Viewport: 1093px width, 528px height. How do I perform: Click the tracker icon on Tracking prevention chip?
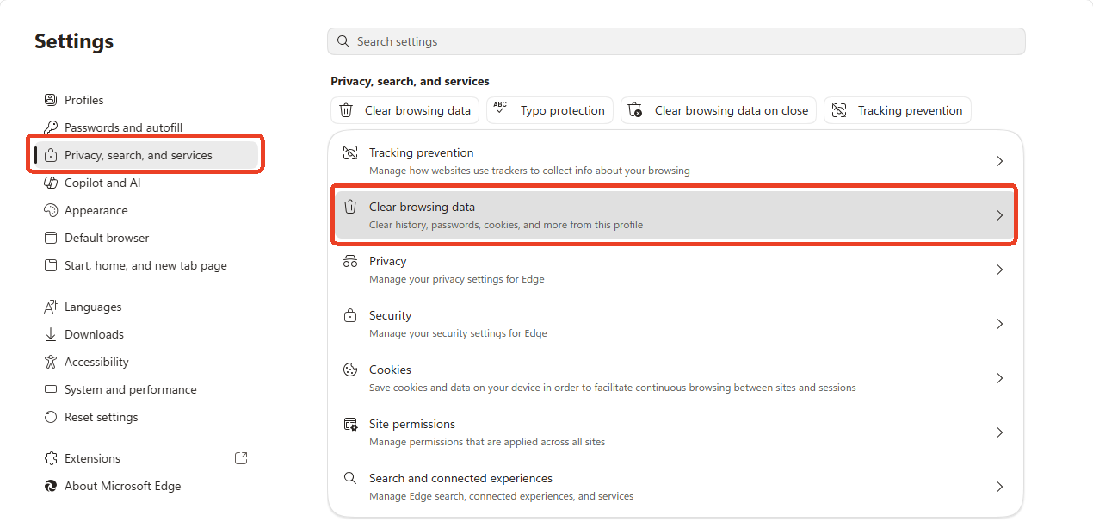838,110
